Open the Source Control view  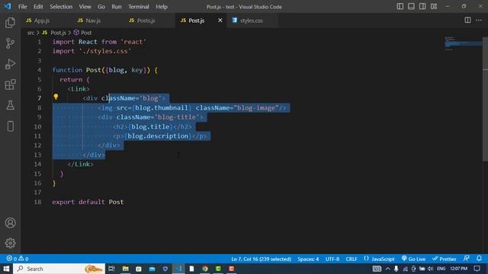click(10, 43)
